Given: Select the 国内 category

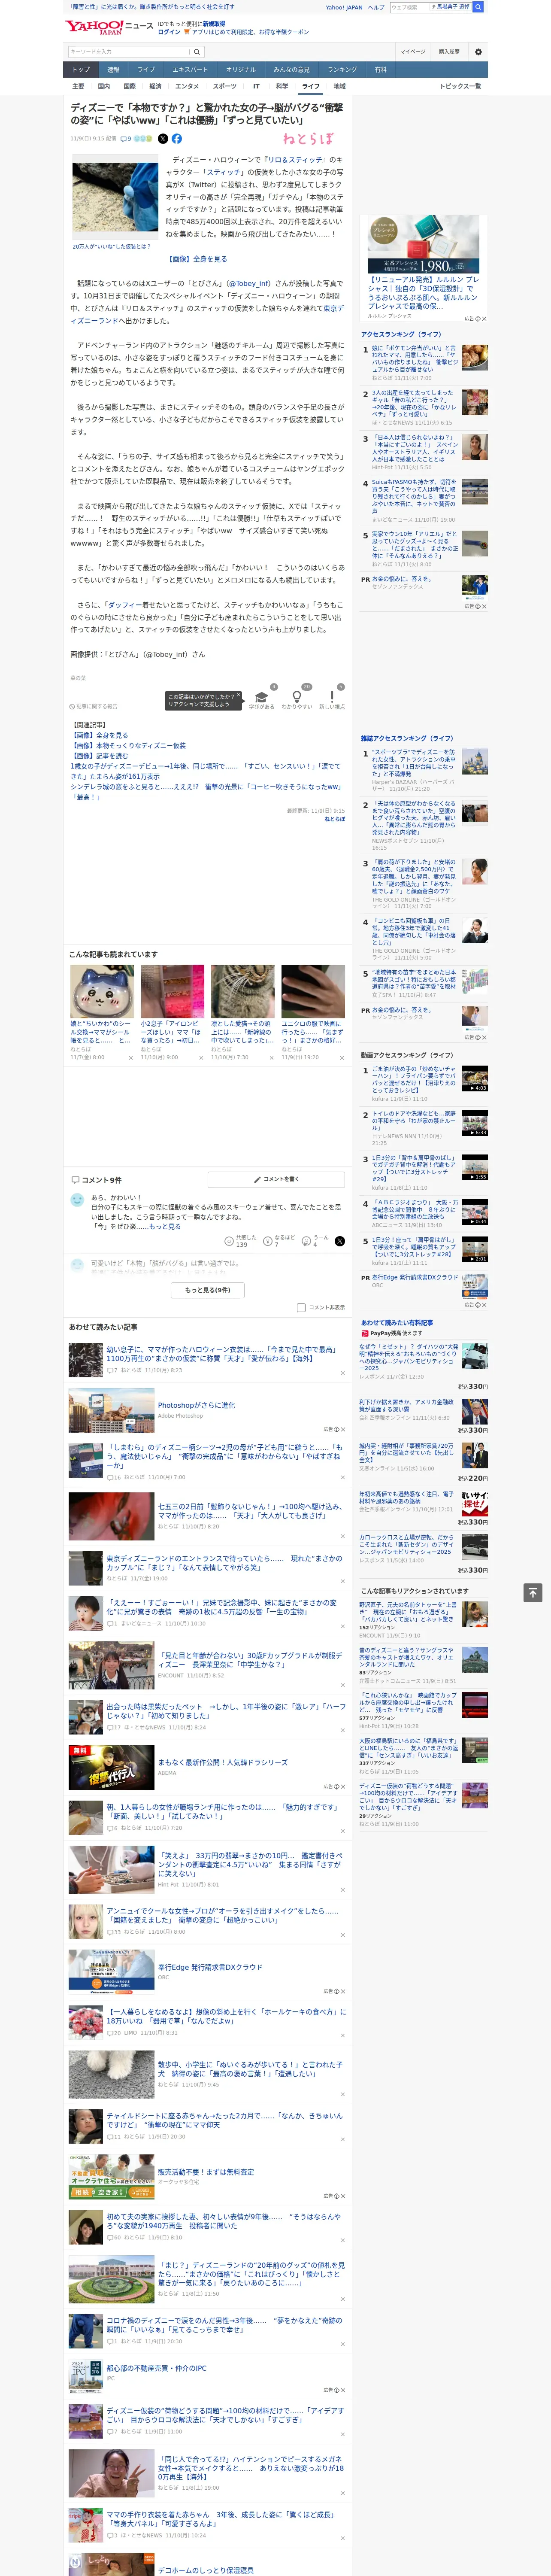Looking at the screenshot, I should (104, 86).
